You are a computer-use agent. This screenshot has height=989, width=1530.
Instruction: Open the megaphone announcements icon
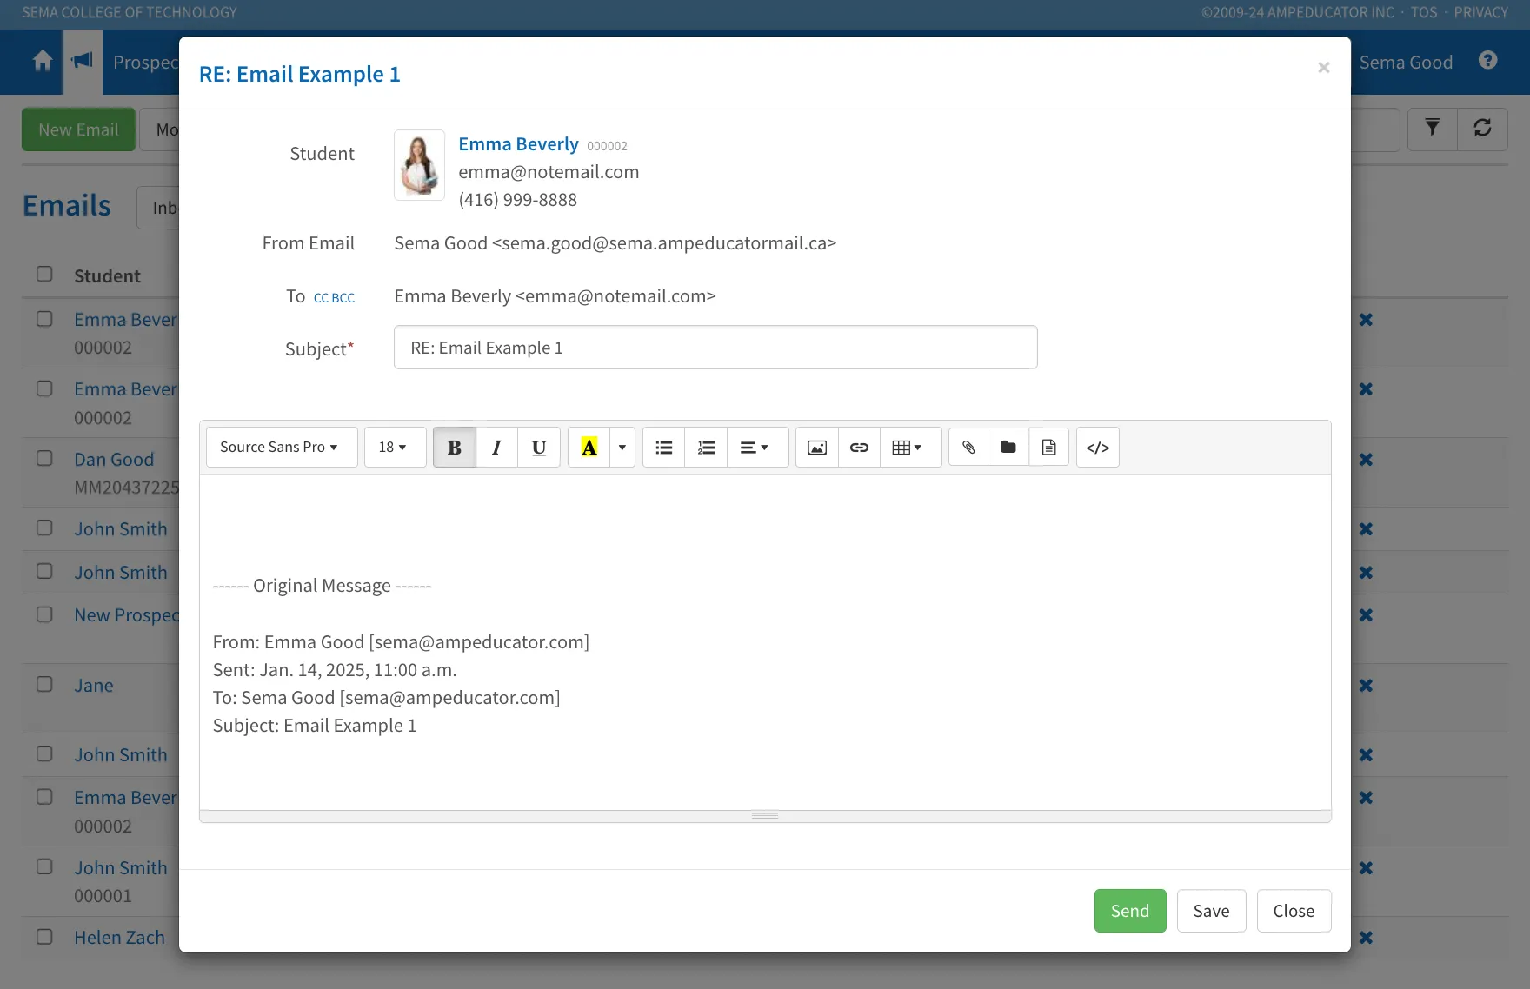pyautogui.click(x=83, y=61)
